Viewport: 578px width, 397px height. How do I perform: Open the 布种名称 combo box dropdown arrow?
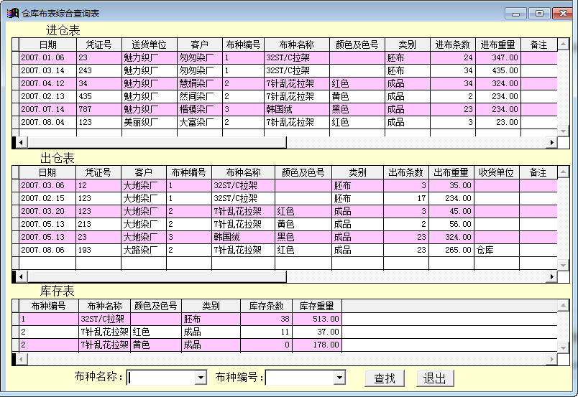[201, 378]
